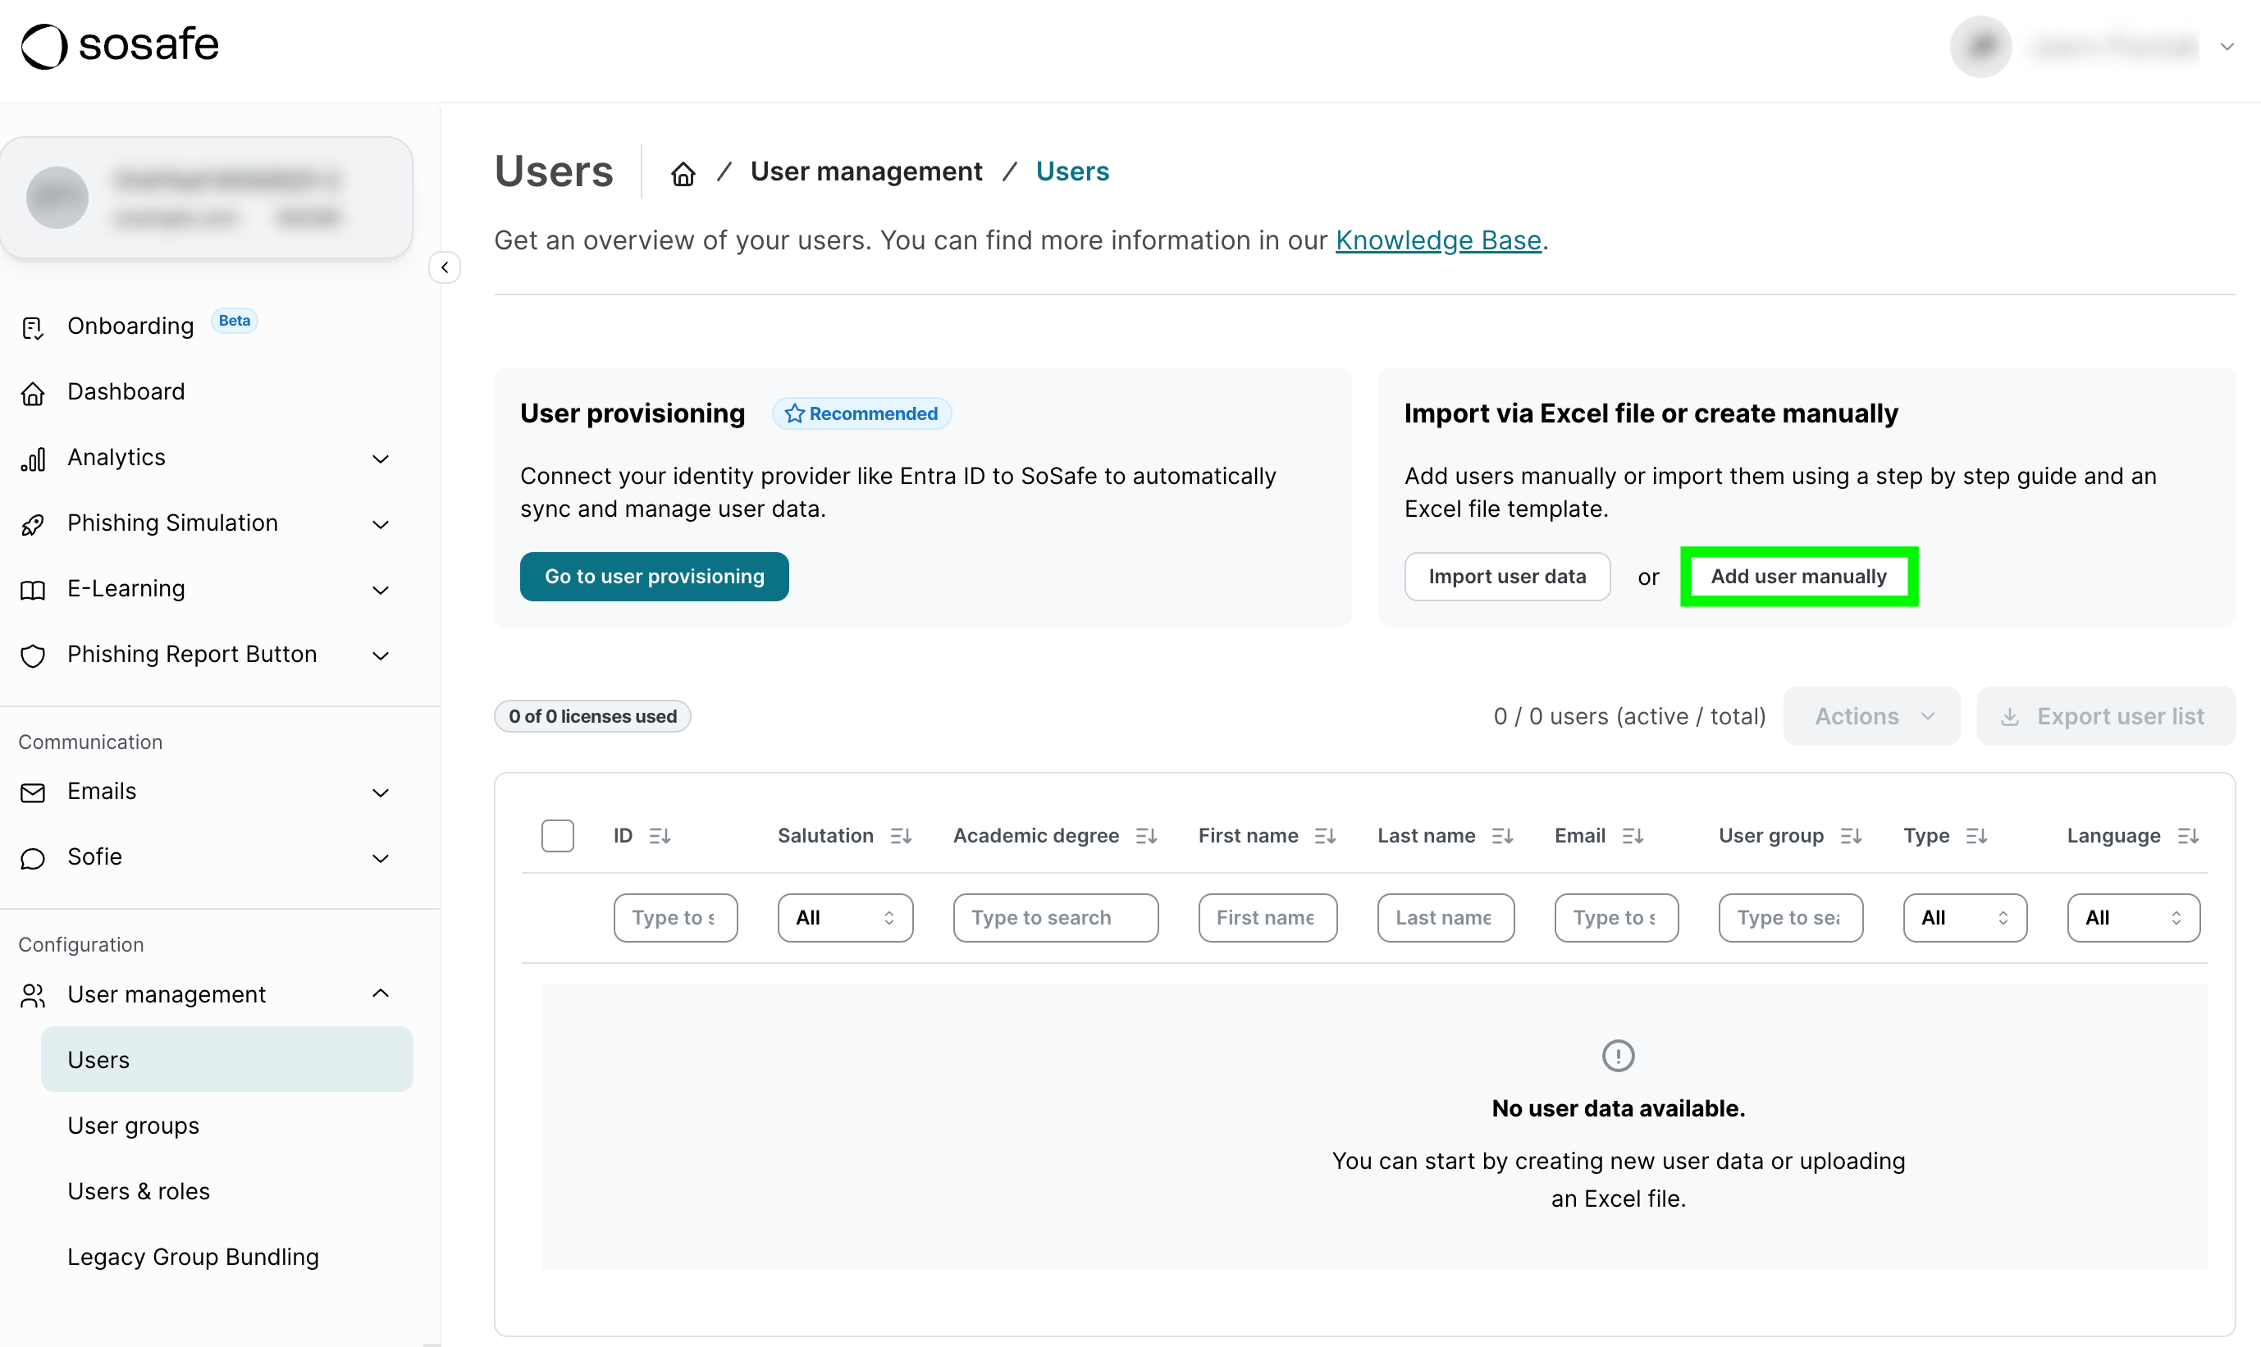Check the select-all users checkbox
This screenshot has height=1347, width=2261.
pyautogui.click(x=557, y=836)
